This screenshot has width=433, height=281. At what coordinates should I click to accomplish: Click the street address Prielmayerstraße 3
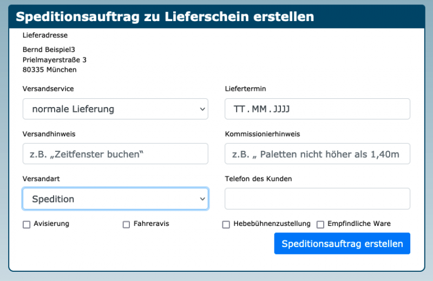(55, 60)
